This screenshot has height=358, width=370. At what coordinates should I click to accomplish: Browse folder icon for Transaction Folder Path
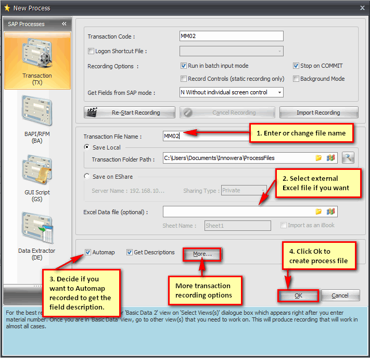point(318,158)
